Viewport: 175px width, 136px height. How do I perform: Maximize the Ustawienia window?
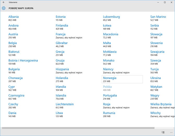coord(165,2)
